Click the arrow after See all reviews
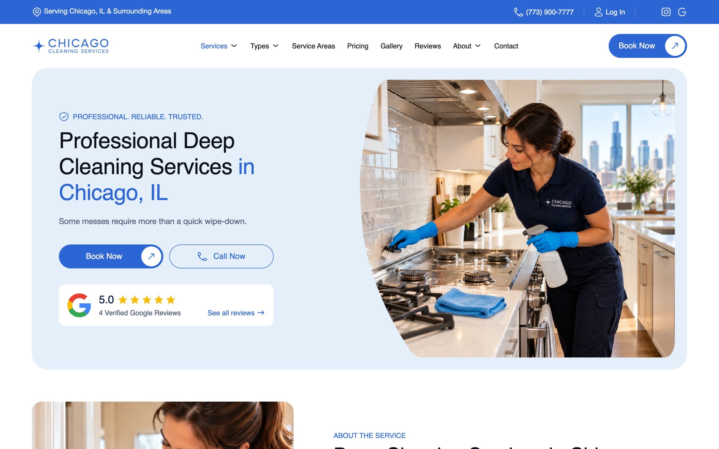 (x=261, y=313)
